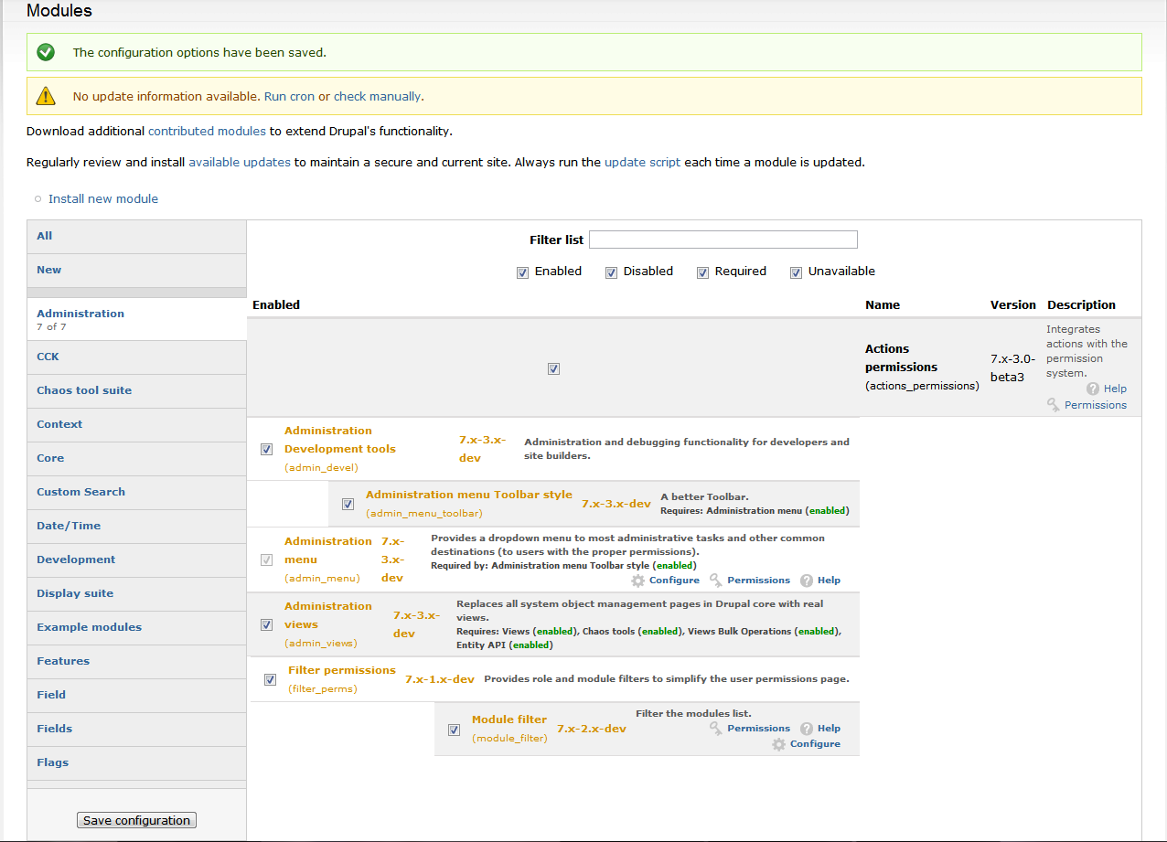This screenshot has height=842, width=1167.
Task: Open the Example modules tab
Action: [137, 627]
